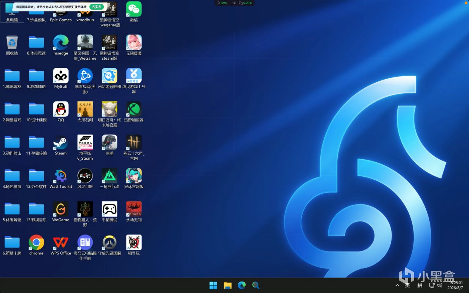Open the 2.网易游戏 folder

(12, 109)
